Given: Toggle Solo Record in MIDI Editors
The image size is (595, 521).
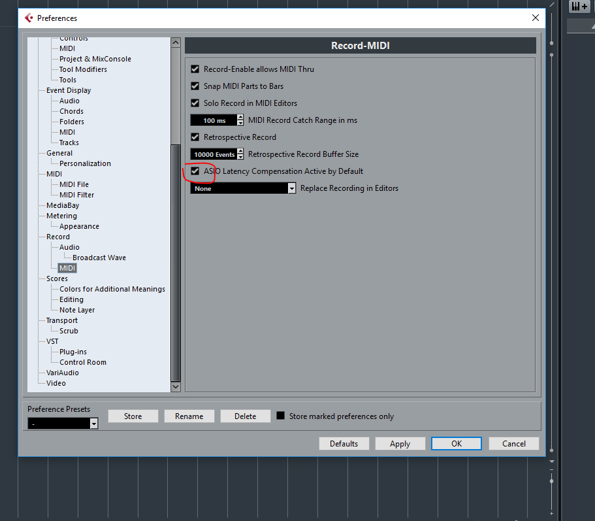Looking at the screenshot, I should pyautogui.click(x=195, y=103).
